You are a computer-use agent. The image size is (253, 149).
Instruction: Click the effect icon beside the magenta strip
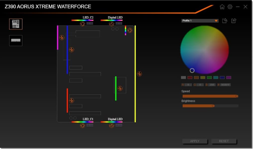(62, 38)
